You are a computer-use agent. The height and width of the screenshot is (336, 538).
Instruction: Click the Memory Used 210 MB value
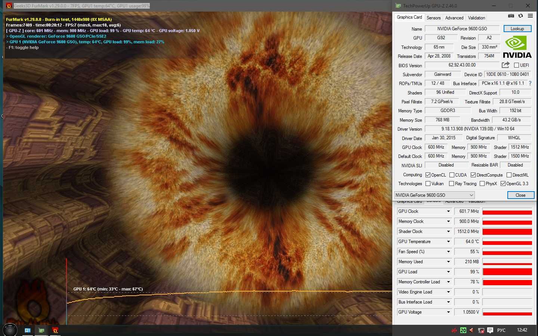coord(468,262)
